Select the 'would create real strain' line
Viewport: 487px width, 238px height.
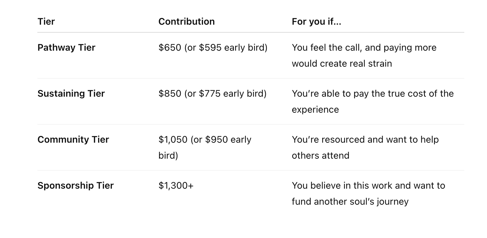(x=342, y=64)
